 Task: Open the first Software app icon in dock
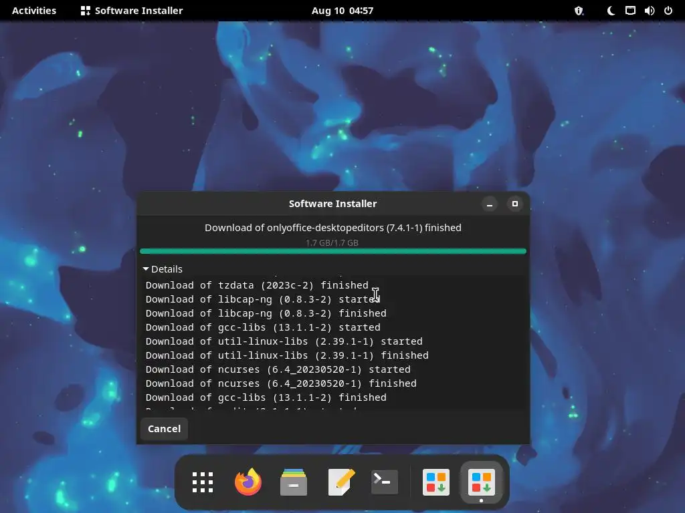click(436, 482)
